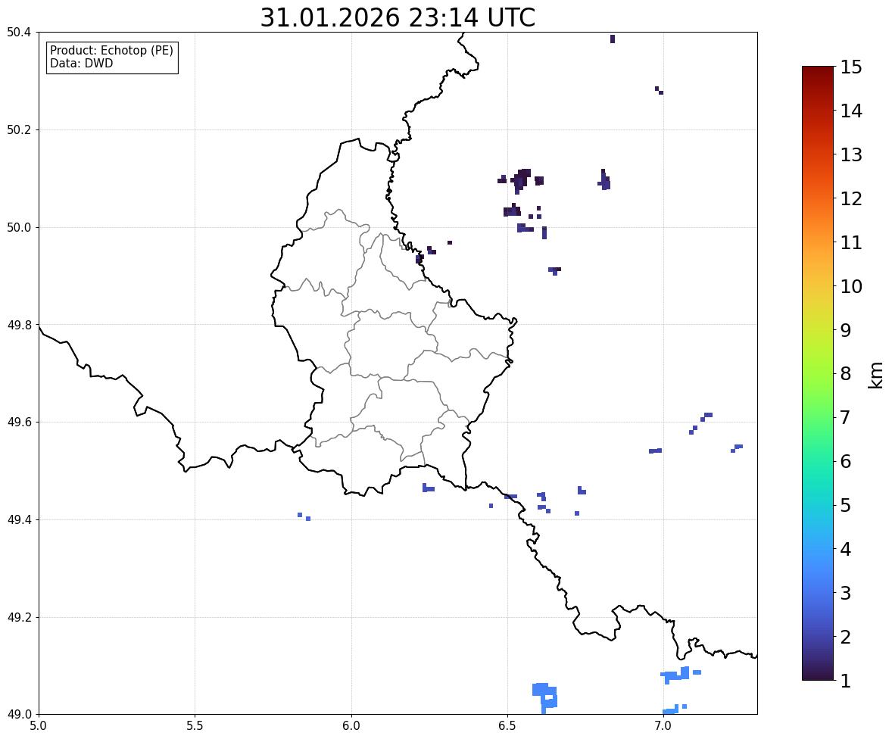892x739 pixels.
Task: Click the latitude axis label '49.6'
Action: pyautogui.click(x=19, y=422)
